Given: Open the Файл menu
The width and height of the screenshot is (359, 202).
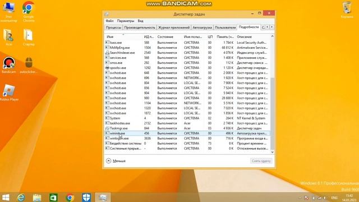Looking at the screenshot, I should click(109, 21).
